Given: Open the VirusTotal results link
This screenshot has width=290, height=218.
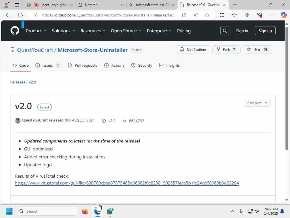Looking at the screenshot, I should tap(127, 183).
